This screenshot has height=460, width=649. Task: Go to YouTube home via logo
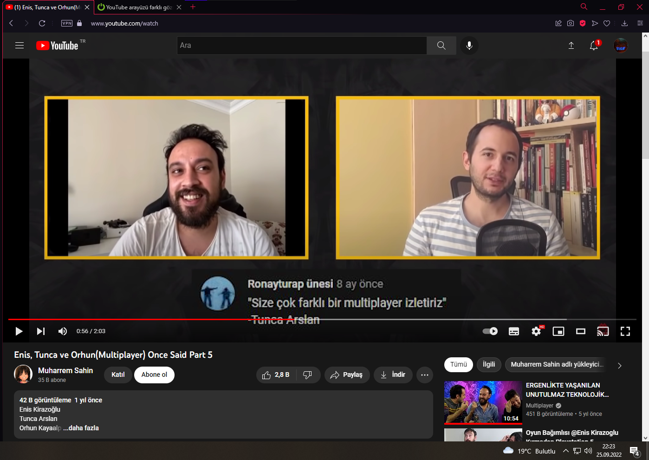click(x=57, y=46)
